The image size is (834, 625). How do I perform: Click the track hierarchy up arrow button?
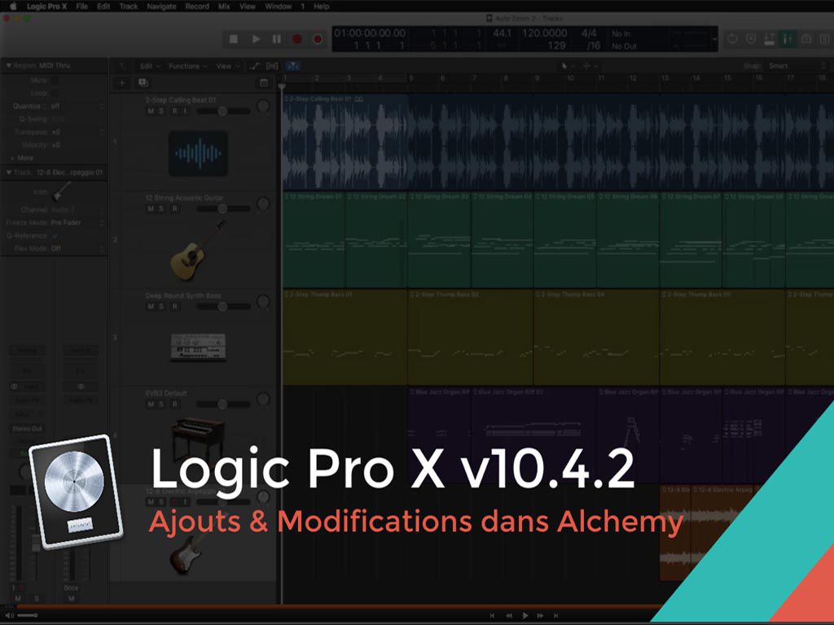pos(122,66)
